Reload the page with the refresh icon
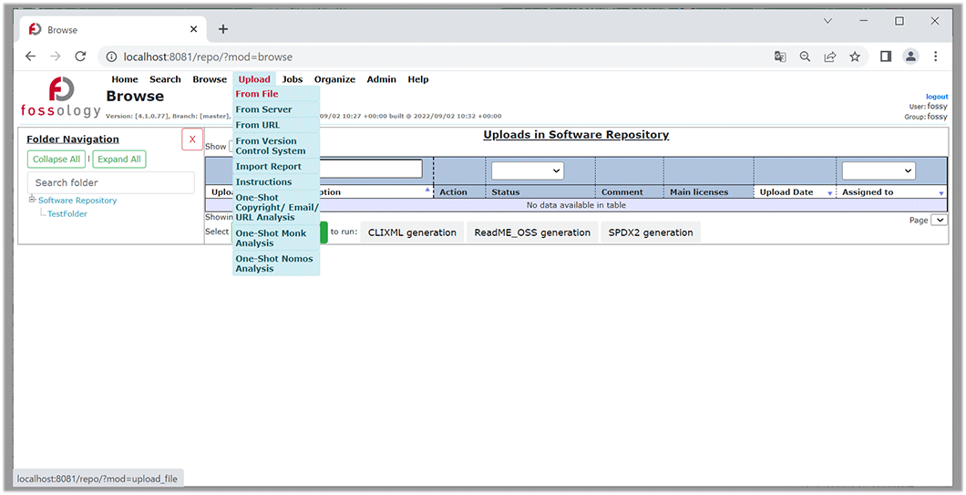This screenshot has width=966, height=495. 80,57
